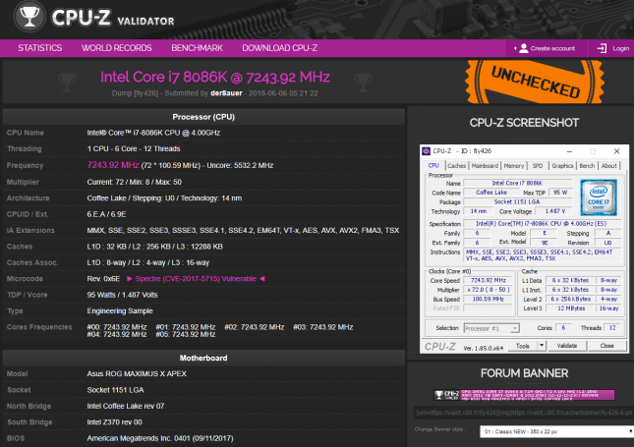Open the Graphics tab
Screen dimensions: 634x447
[562, 166]
